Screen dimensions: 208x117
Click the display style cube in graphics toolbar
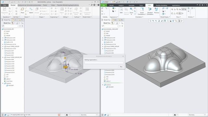[x=165, y=21]
